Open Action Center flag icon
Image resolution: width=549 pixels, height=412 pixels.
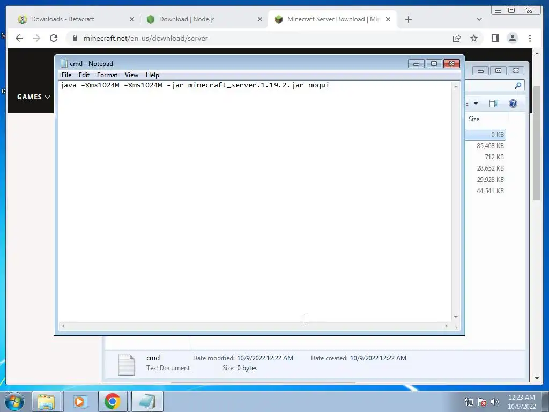(x=482, y=402)
